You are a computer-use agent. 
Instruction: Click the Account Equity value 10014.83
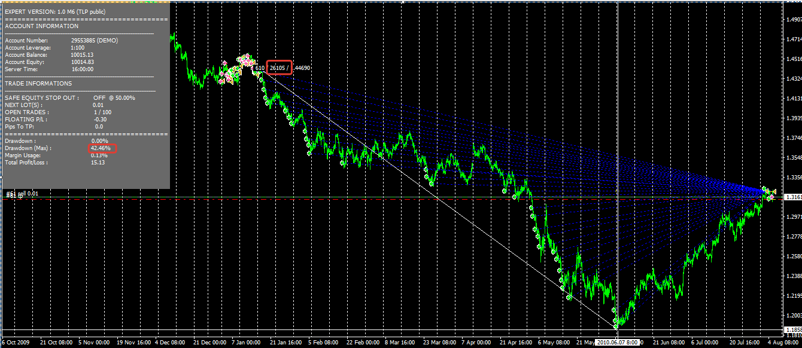coord(82,62)
